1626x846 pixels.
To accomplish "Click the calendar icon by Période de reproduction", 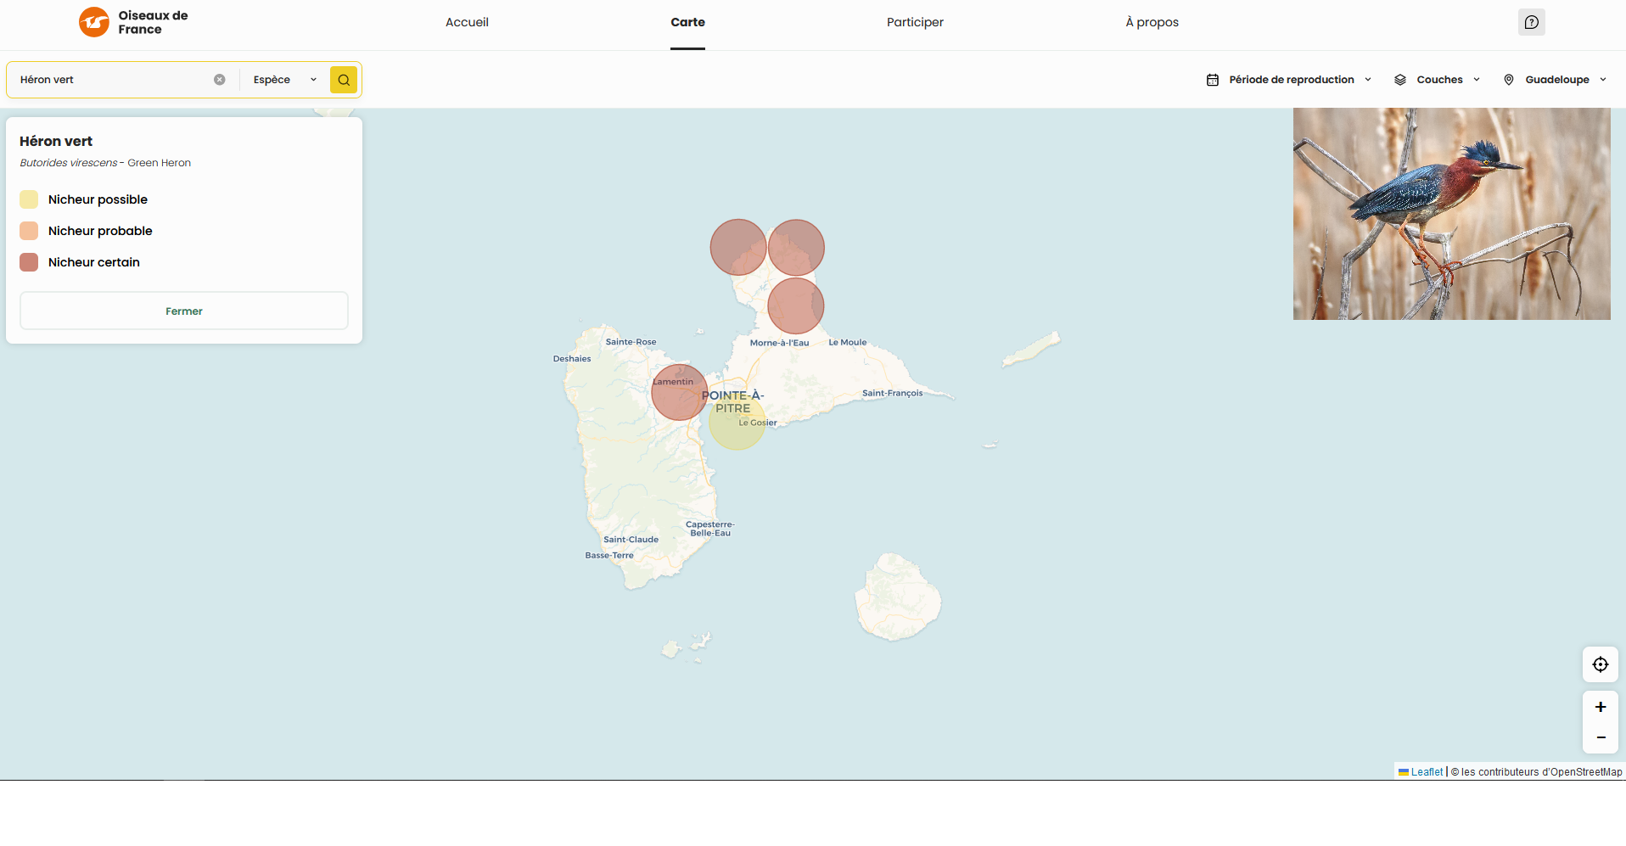I will coord(1213,80).
